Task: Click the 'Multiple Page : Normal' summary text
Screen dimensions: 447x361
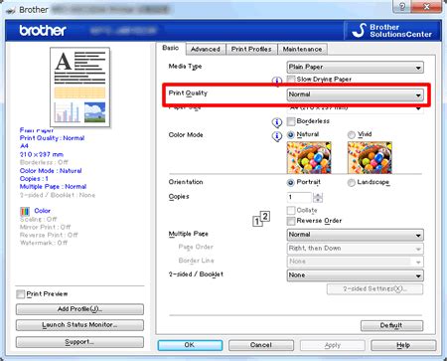Action: (53, 187)
